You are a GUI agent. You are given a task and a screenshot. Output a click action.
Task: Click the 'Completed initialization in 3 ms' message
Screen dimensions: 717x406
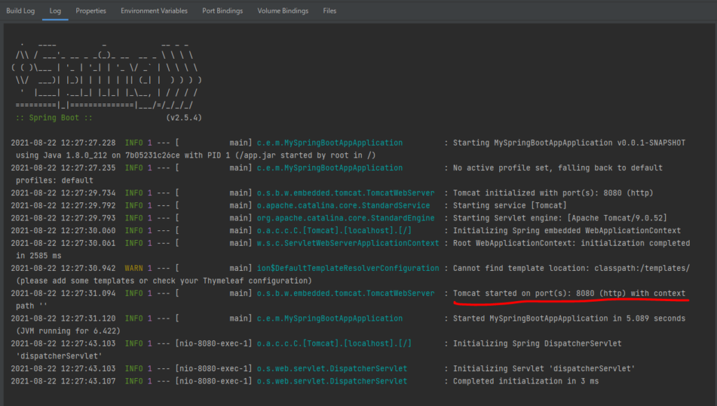tap(525, 381)
